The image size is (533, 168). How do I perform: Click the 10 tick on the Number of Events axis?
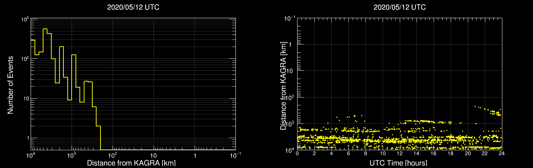click(26, 99)
